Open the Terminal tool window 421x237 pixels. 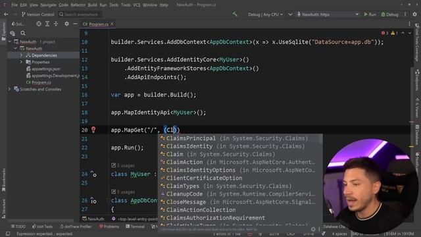click(x=135, y=226)
